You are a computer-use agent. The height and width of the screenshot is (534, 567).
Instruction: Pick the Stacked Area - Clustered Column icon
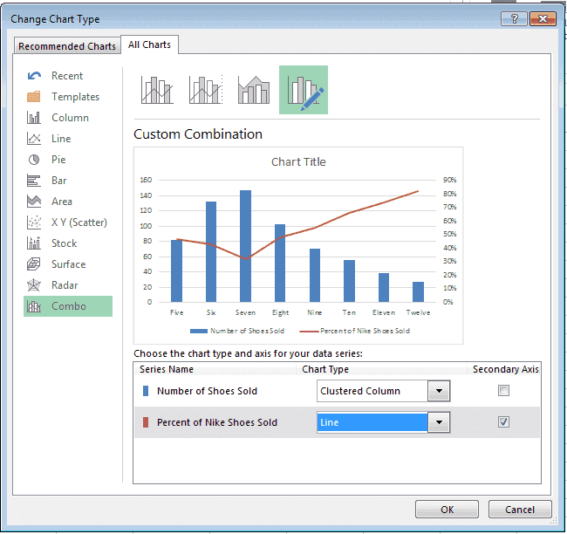(x=255, y=90)
